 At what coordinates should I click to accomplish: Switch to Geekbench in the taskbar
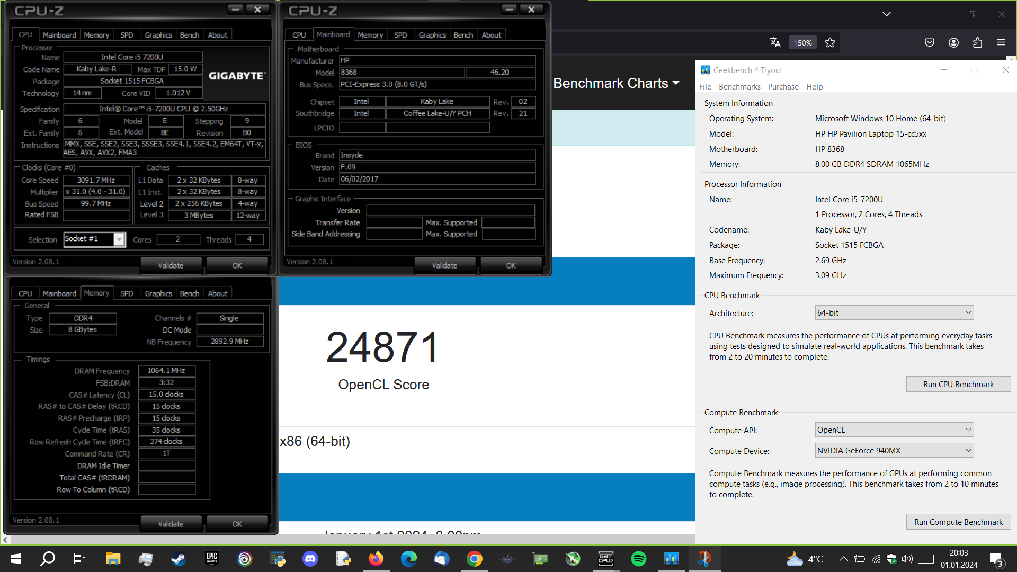pos(672,559)
